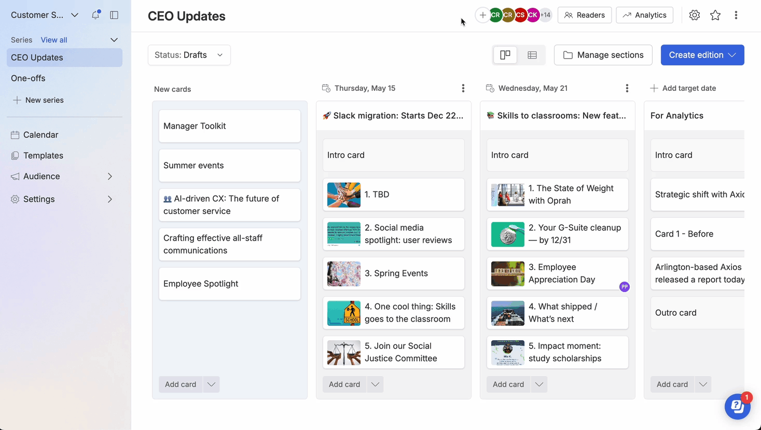Click the green CR avatar
Image resolution: width=761 pixels, height=430 pixels.
(x=495, y=15)
